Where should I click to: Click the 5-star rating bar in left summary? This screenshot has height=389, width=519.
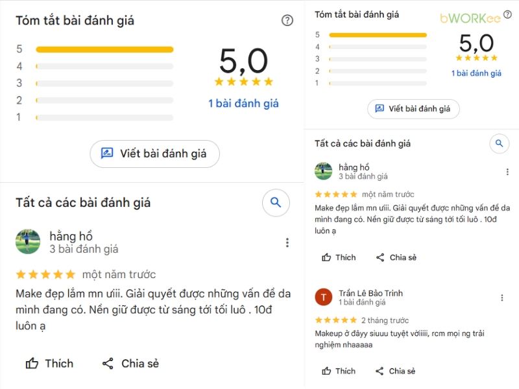click(104, 49)
